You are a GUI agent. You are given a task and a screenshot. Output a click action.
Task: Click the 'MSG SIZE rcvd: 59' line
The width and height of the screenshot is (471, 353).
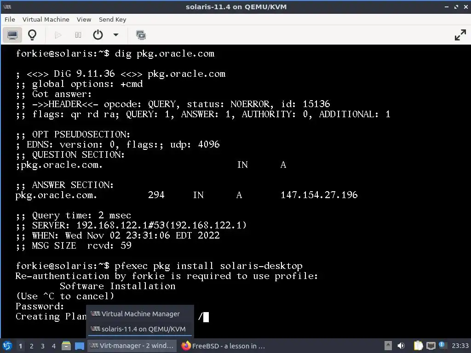pyautogui.click(x=73, y=245)
